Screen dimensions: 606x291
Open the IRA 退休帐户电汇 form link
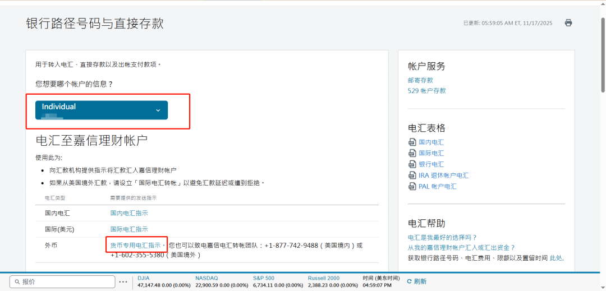[444, 175]
